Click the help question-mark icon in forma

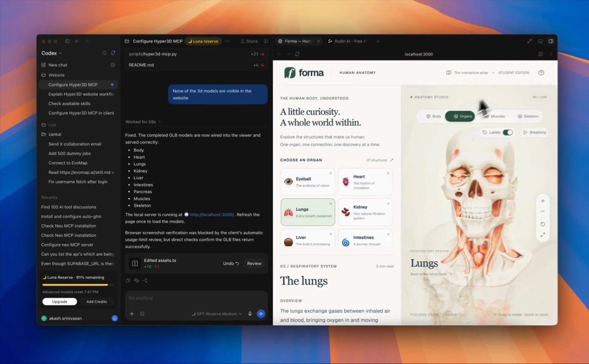(541, 73)
